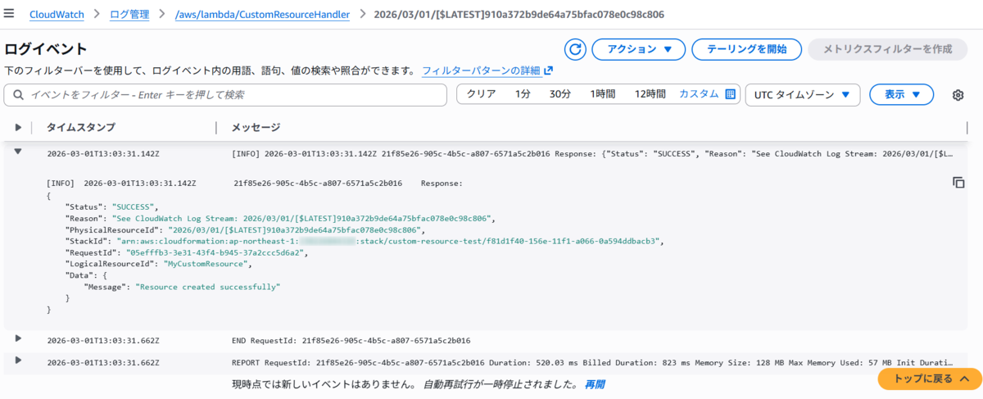
Task: Click メッセージ column header
Action: pos(256,127)
